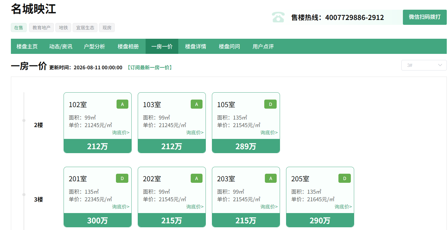
Task: Click the D badge on 105室 card
Action: [x=271, y=104]
